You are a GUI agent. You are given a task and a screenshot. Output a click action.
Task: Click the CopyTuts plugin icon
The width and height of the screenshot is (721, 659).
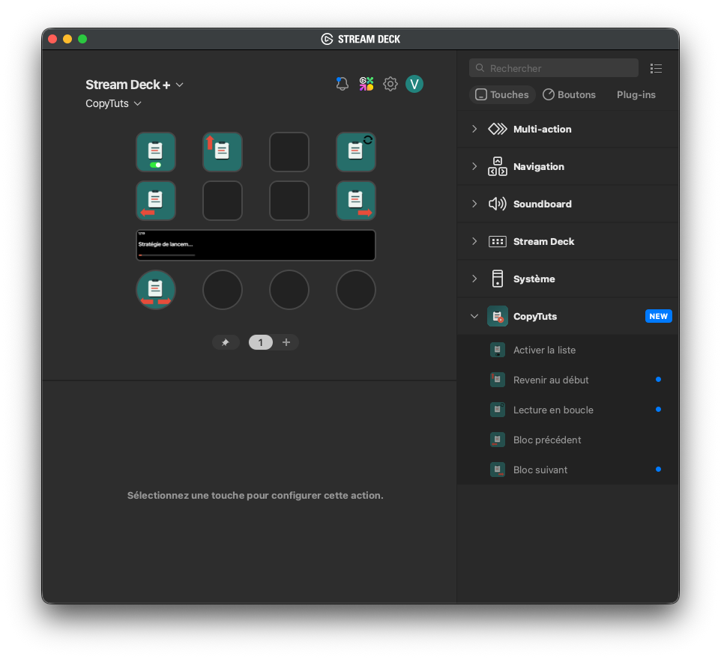(x=498, y=316)
